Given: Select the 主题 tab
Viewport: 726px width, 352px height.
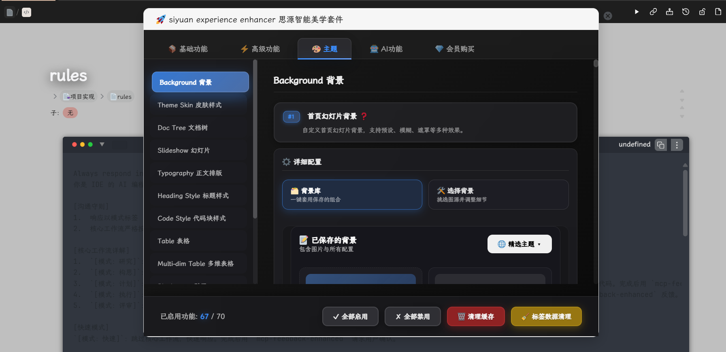Looking at the screenshot, I should [x=324, y=49].
